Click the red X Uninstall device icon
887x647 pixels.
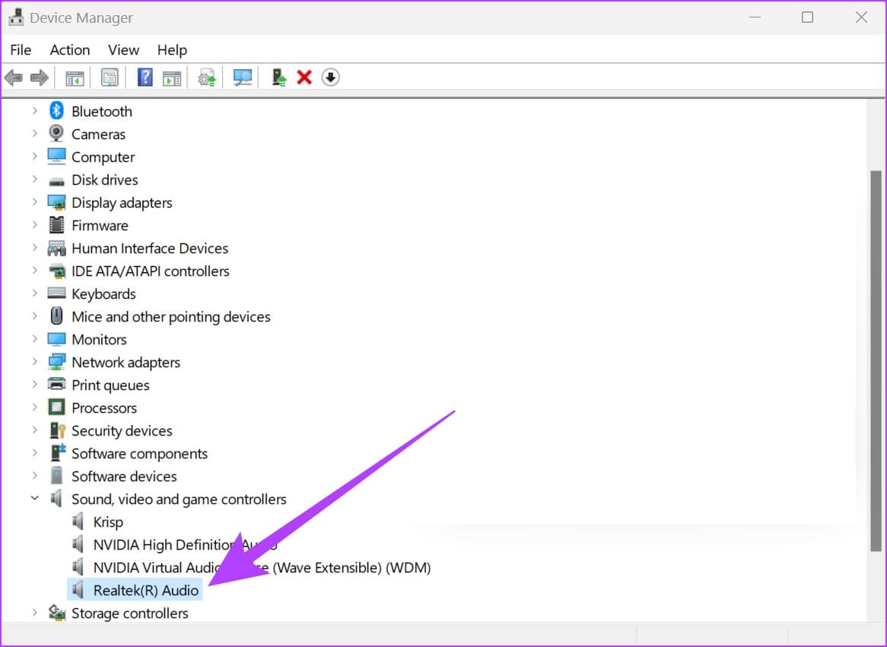tap(304, 78)
